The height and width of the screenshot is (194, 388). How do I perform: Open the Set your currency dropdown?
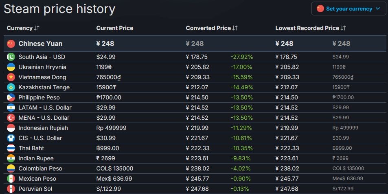(x=349, y=9)
